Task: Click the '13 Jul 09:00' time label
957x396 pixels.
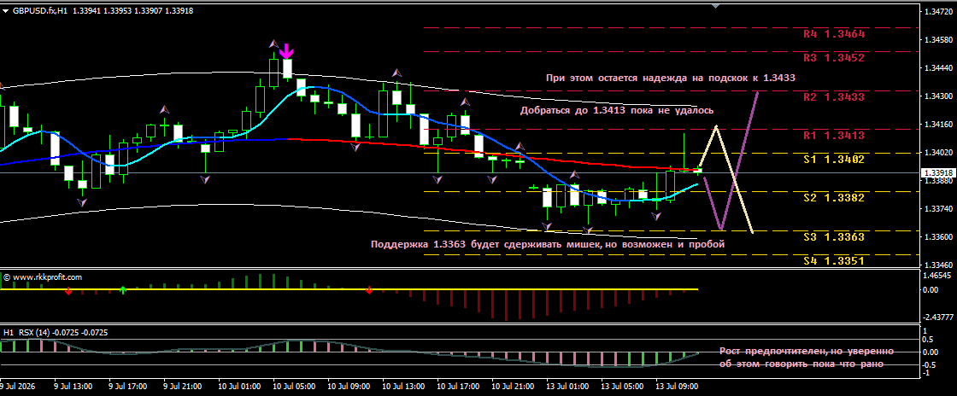Action: pyautogui.click(x=676, y=387)
